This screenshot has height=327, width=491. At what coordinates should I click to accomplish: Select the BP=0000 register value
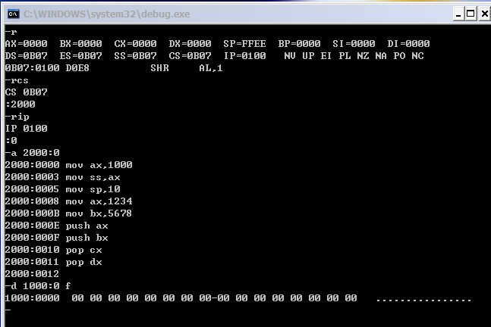tap(299, 44)
